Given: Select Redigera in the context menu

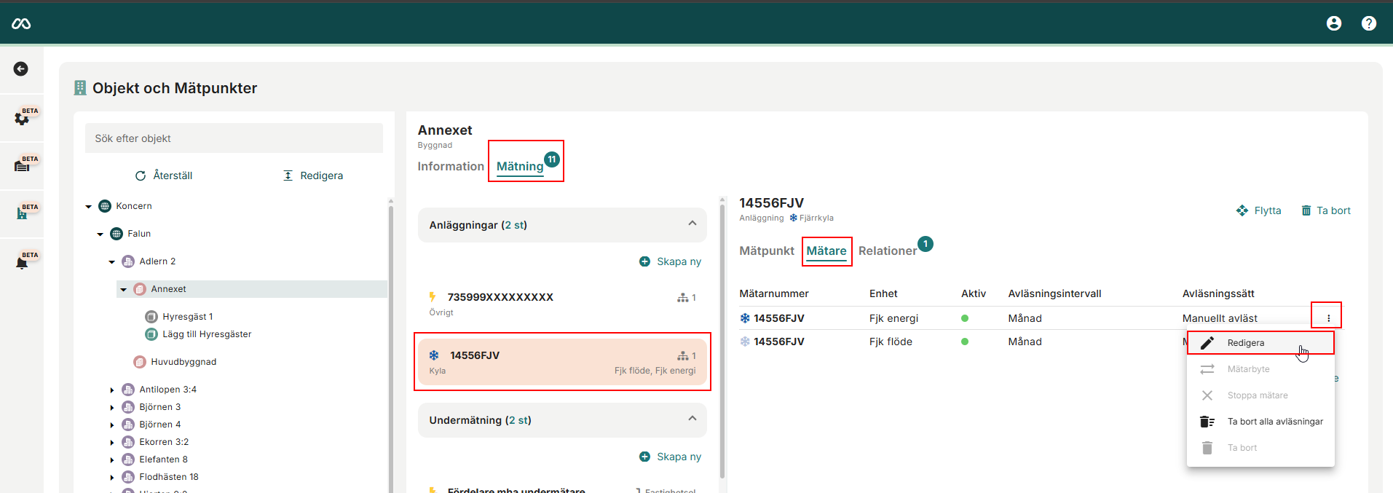Looking at the screenshot, I should [1245, 343].
